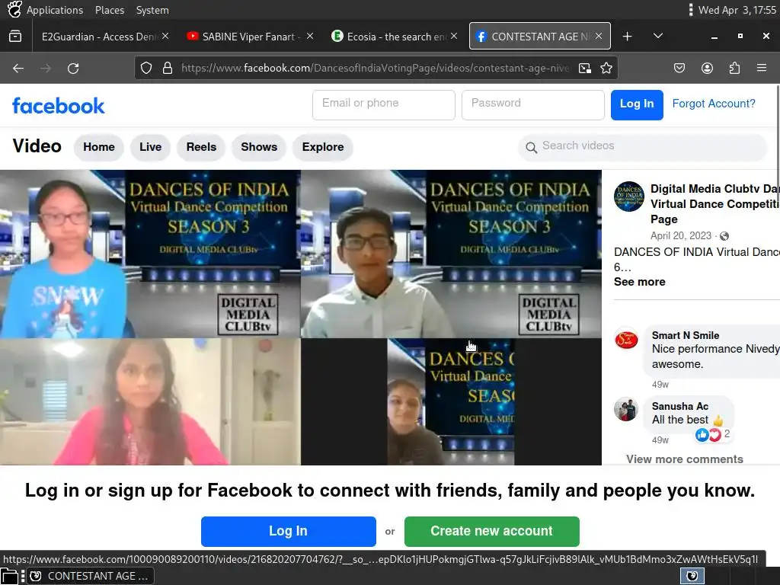Expand the list all tabs chevron
The width and height of the screenshot is (780, 585).
click(657, 37)
